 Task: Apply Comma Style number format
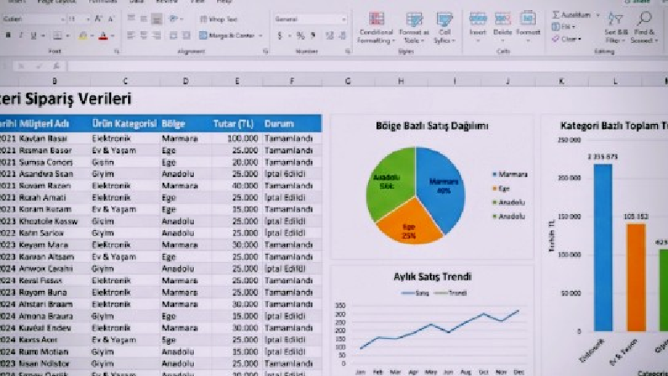pyautogui.click(x=313, y=35)
